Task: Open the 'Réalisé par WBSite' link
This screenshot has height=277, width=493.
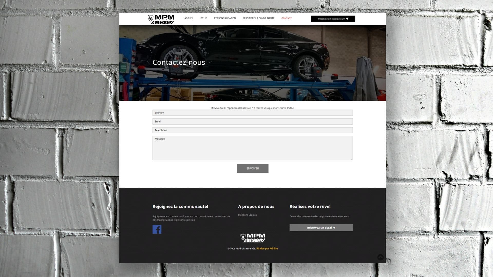Action: pyautogui.click(x=267, y=249)
